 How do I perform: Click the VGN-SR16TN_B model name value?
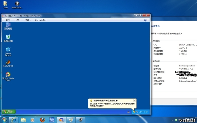(x=186, y=69)
